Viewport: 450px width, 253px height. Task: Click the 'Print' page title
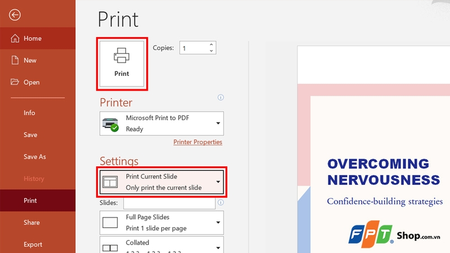118,19
